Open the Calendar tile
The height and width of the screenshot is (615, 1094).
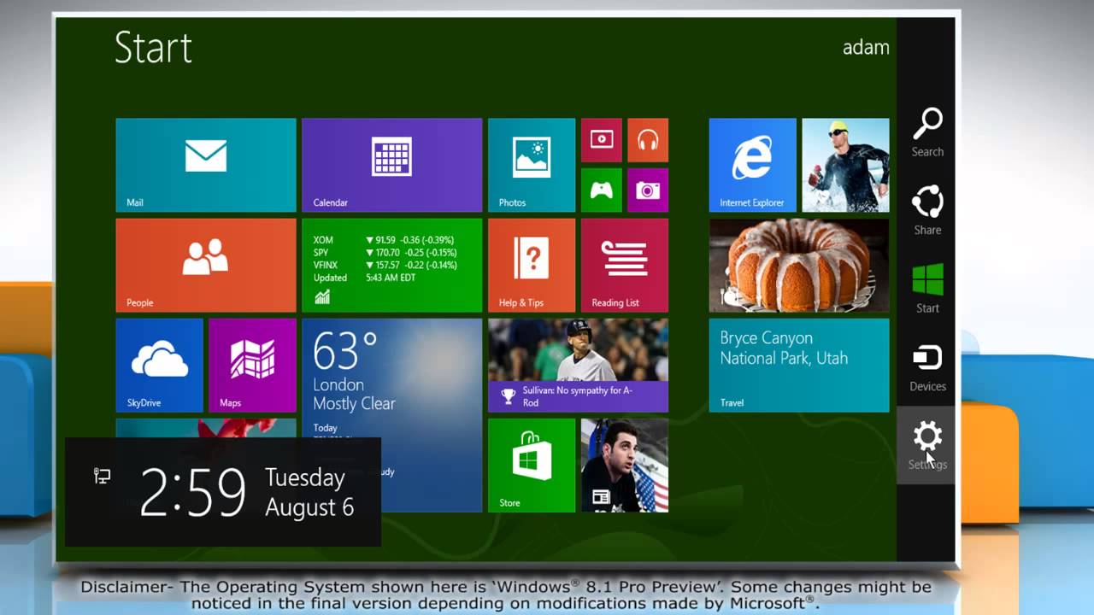(391, 165)
